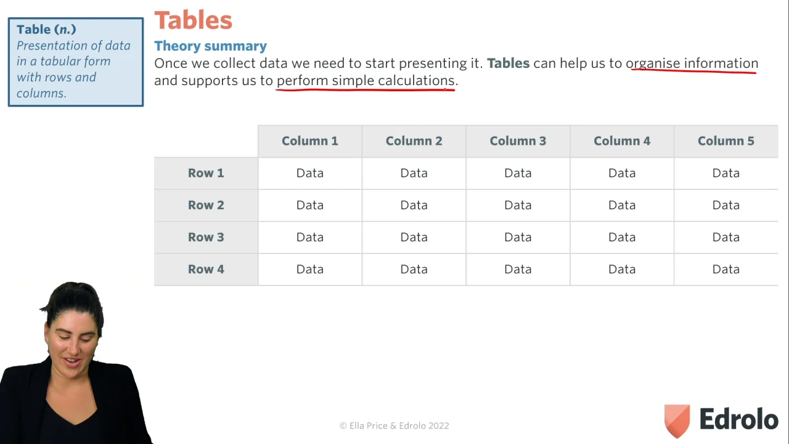This screenshot has width=789, height=444.
Task: Click the Edrolo brand name text
Action: coord(738,420)
